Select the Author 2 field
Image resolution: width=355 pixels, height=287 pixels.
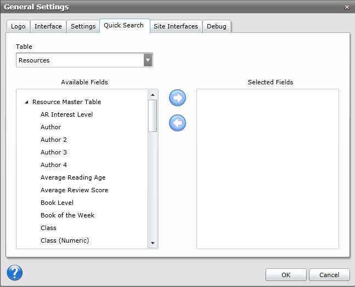tap(54, 140)
